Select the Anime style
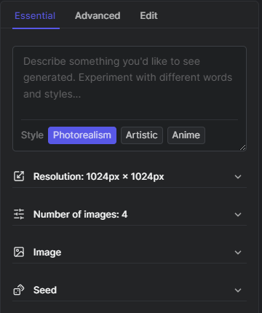The image size is (262, 313). (186, 135)
